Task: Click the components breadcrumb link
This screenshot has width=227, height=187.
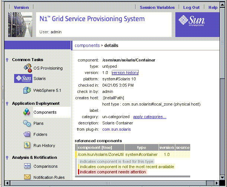Action: coord(87,46)
